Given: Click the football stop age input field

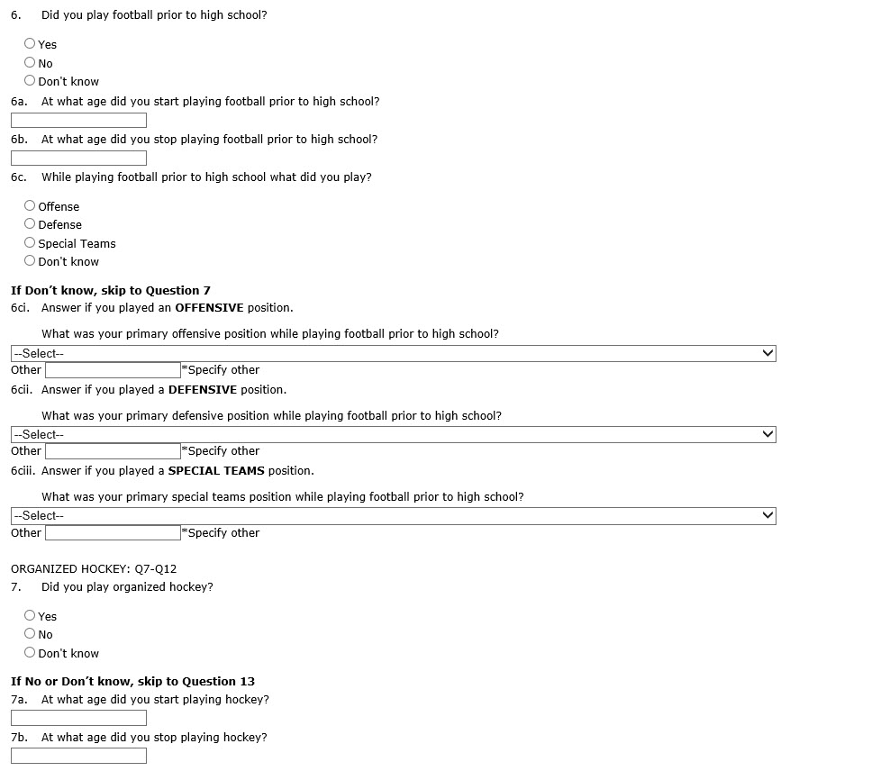Looking at the screenshot, I should pos(78,158).
